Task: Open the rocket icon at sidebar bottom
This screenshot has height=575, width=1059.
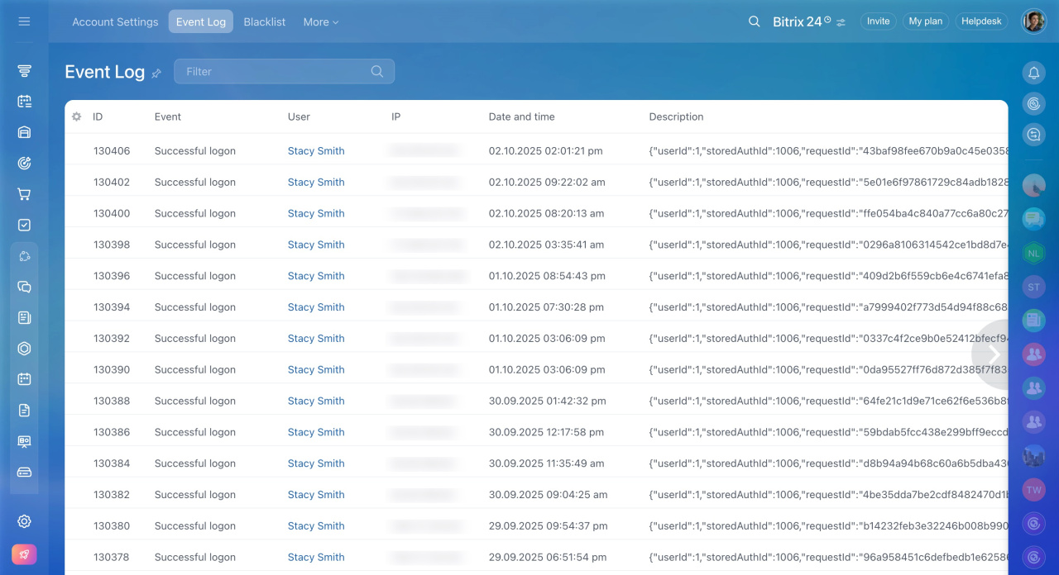Action: (24, 554)
